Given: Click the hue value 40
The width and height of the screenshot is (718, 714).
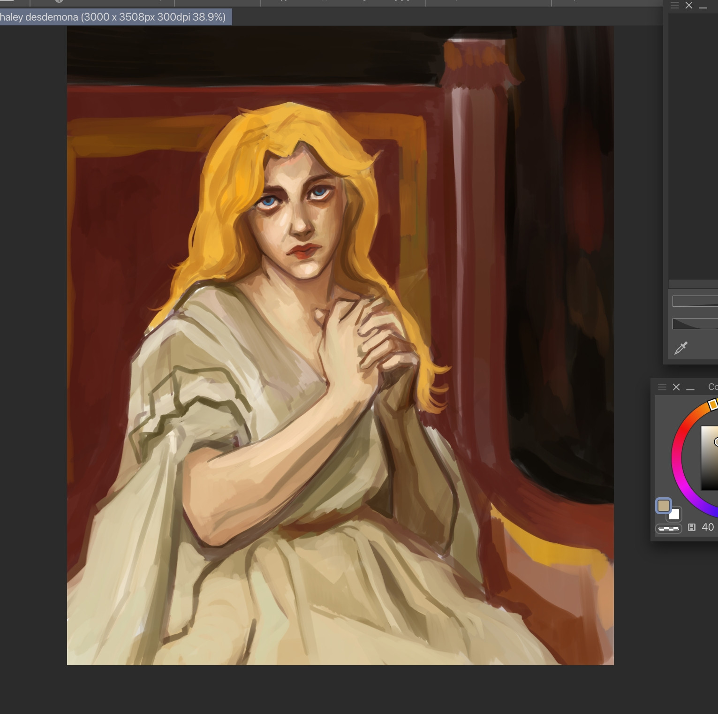Looking at the screenshot, I should 708,527.
